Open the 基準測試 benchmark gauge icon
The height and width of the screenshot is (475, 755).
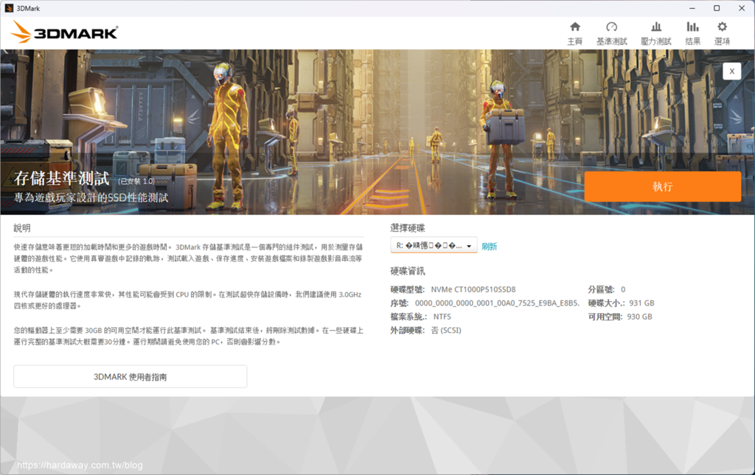click(x=611, y=27)
